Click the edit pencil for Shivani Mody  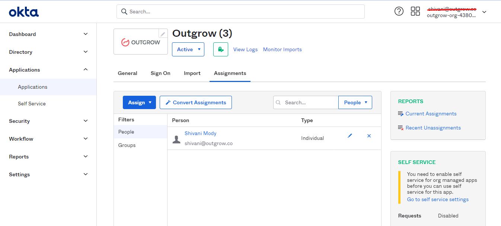[350, 136]
